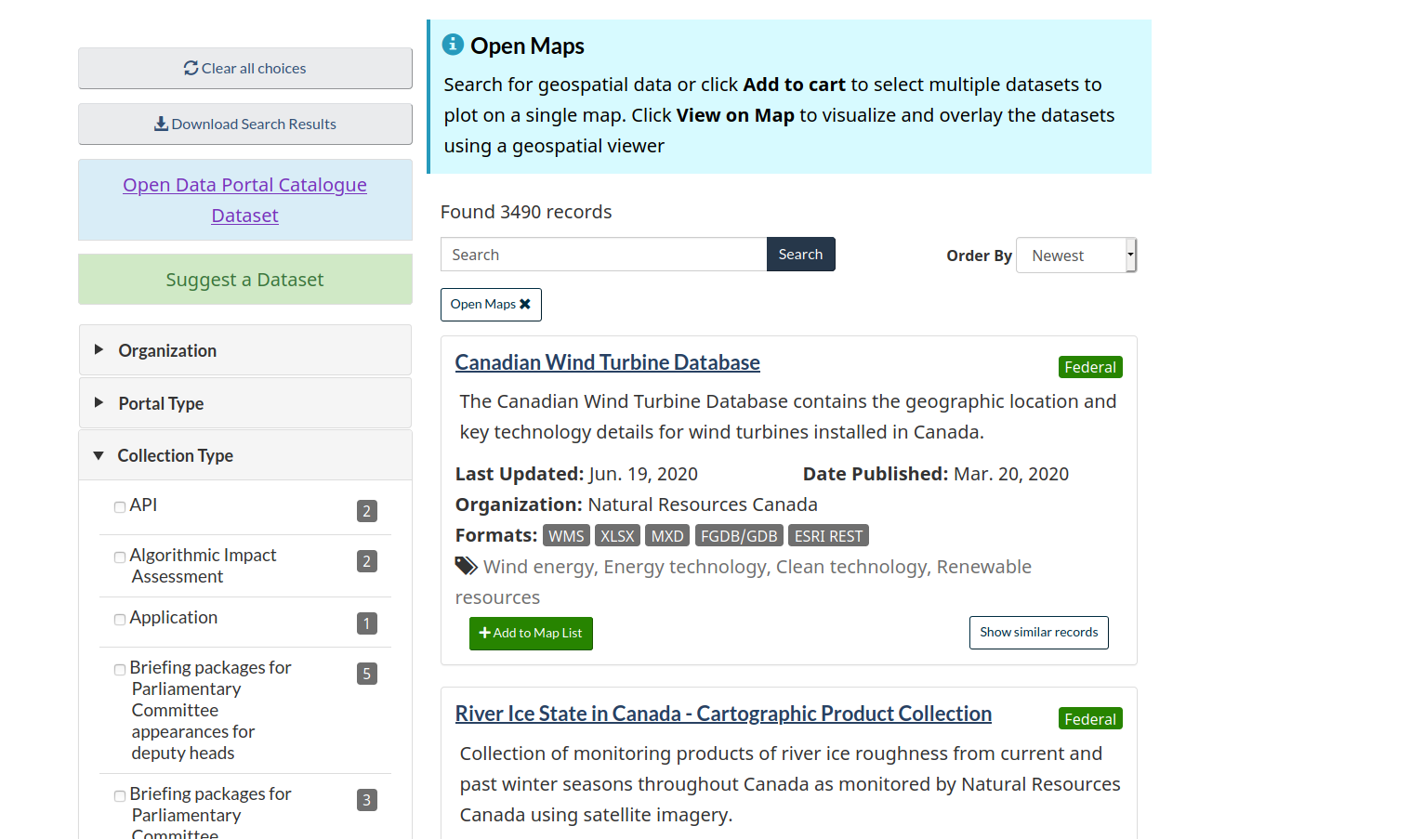The image size is (1410, 839).
Task: Open the Canadian Wind Turbine Database record
Action: pyautogui.click(x=607, y=362)
